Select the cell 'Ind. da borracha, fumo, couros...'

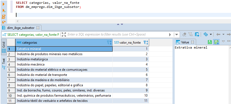[x=64, y=90]
